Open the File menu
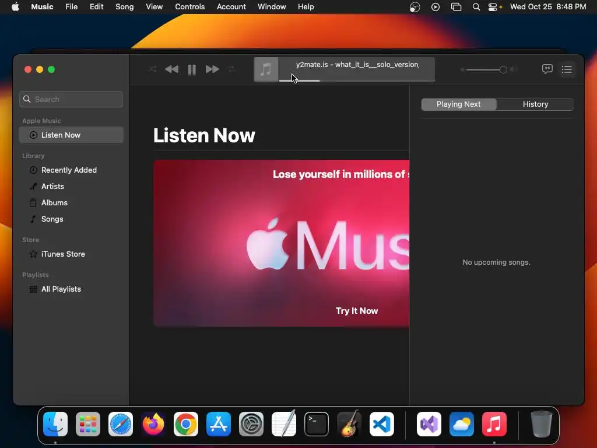Viewport: 597px width, 448px height. [71, 7]
